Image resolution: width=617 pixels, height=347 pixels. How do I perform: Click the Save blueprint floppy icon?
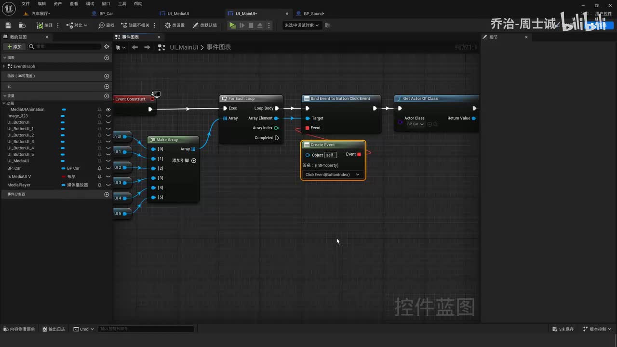(x=8, y=25)
